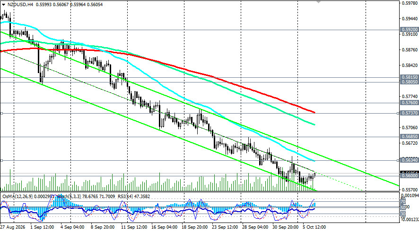419x231 pixels.
Task: Click the 5 Oct 12:00 time label
Action: (x=314, y=227)
